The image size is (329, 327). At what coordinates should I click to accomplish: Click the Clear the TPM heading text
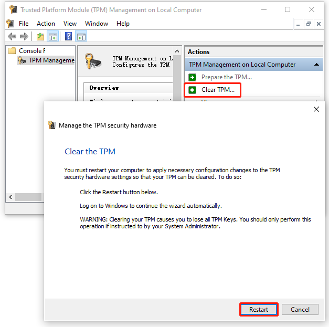tap(90, 152)
